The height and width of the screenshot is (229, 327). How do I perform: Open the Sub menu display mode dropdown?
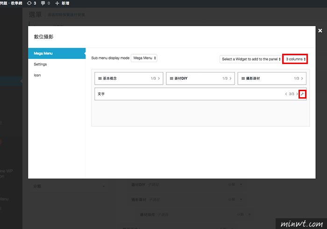[144, 58]
